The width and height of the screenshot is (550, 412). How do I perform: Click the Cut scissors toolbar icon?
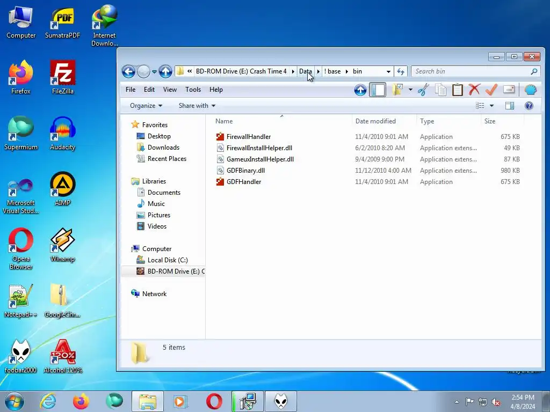(423, 90)
